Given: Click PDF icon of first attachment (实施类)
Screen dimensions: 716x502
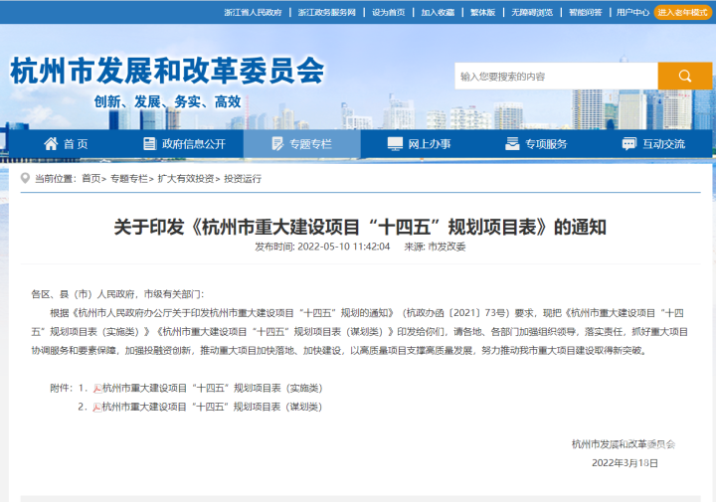Looking at the screenshot, I should tap(97, 388).
